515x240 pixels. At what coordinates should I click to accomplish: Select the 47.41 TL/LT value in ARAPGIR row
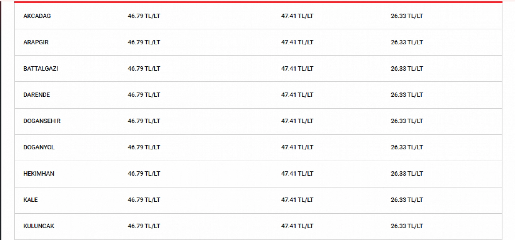297,43
